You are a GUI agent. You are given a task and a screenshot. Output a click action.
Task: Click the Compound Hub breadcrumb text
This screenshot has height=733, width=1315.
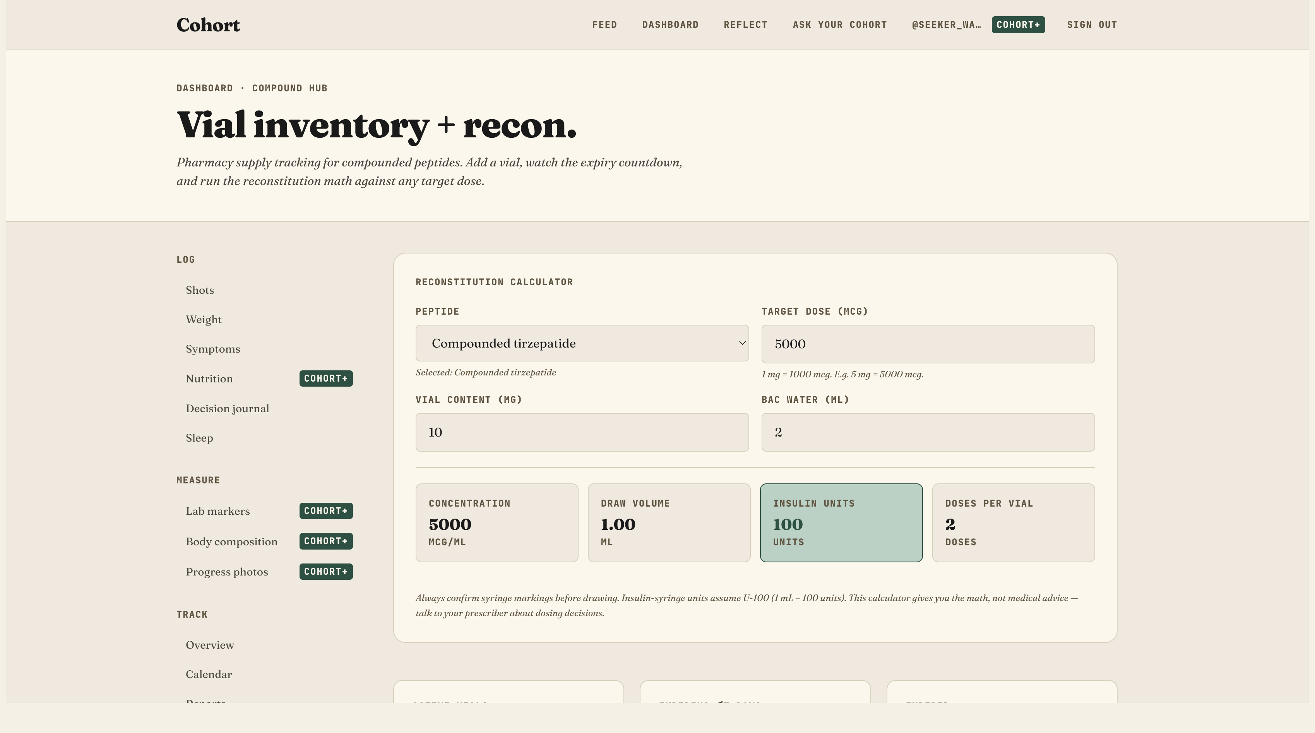coord(289,88)
